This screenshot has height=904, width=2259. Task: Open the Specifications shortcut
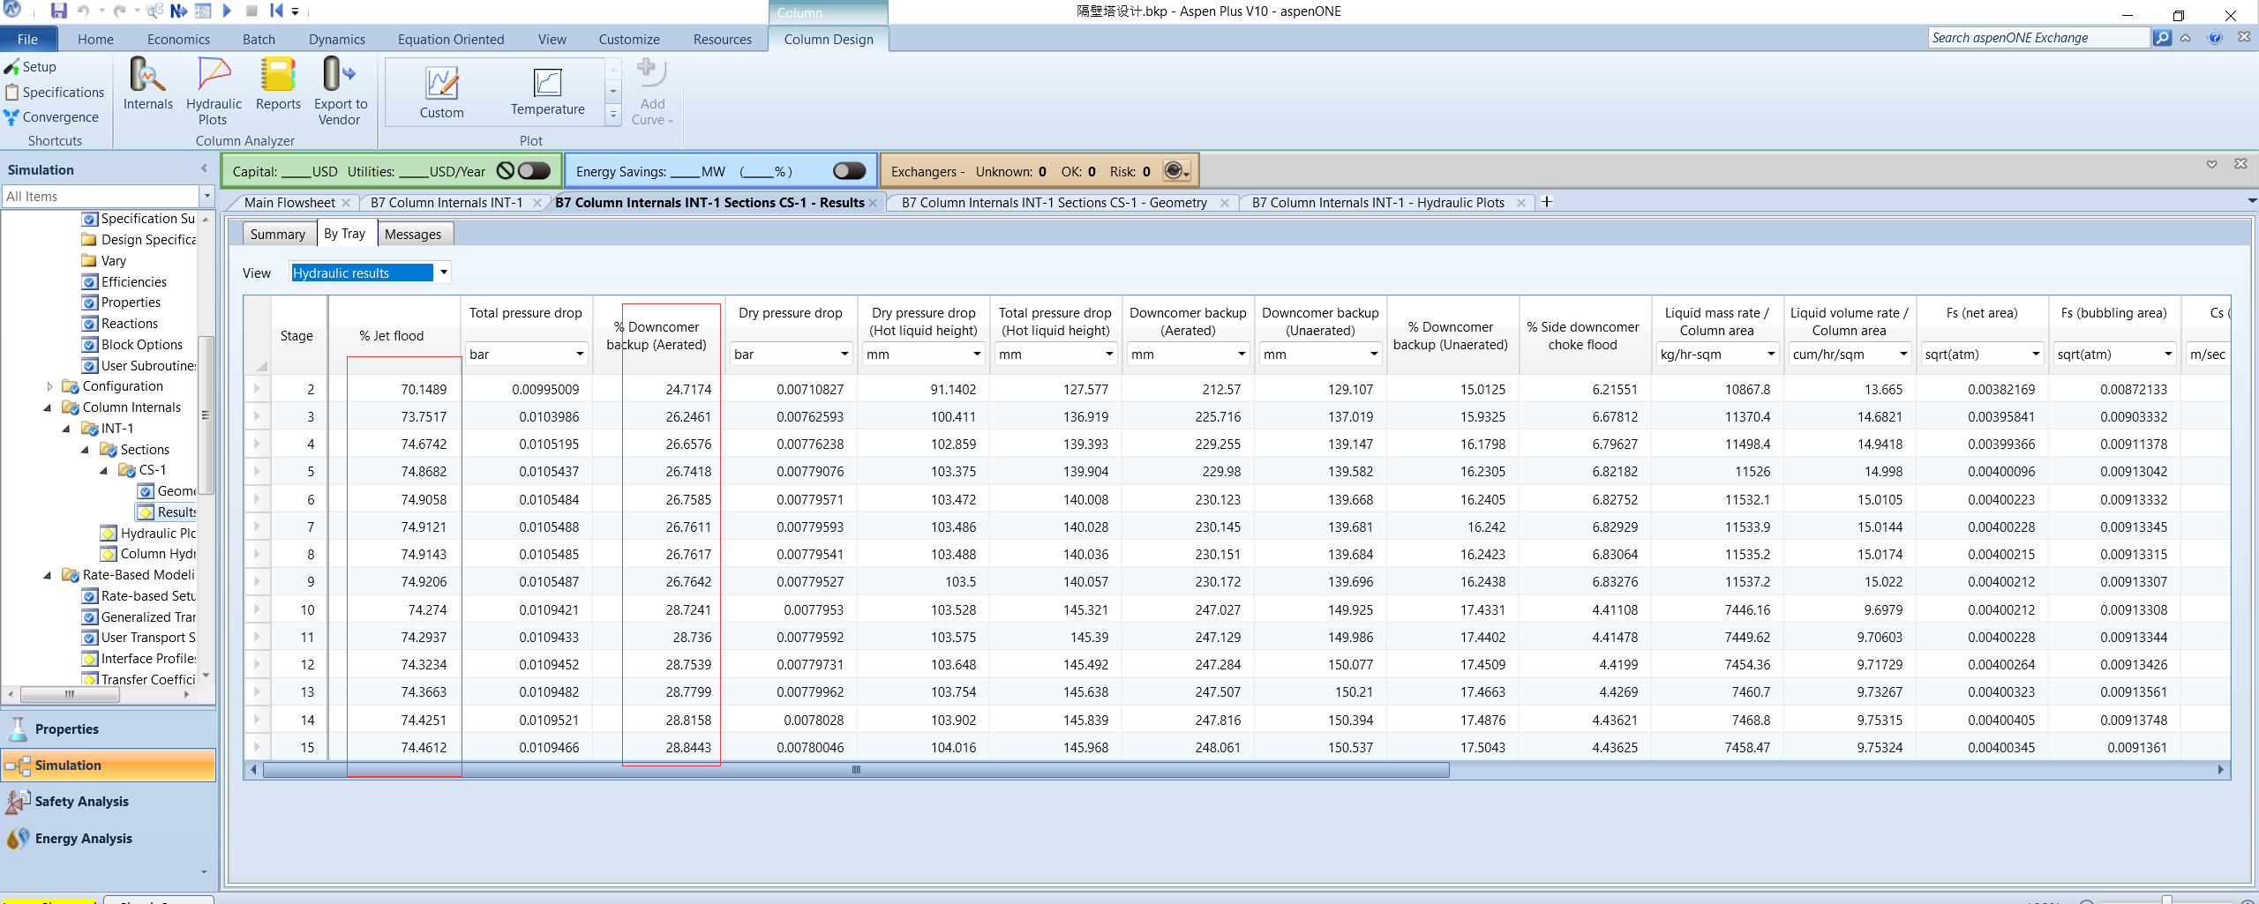coord(55,93)
